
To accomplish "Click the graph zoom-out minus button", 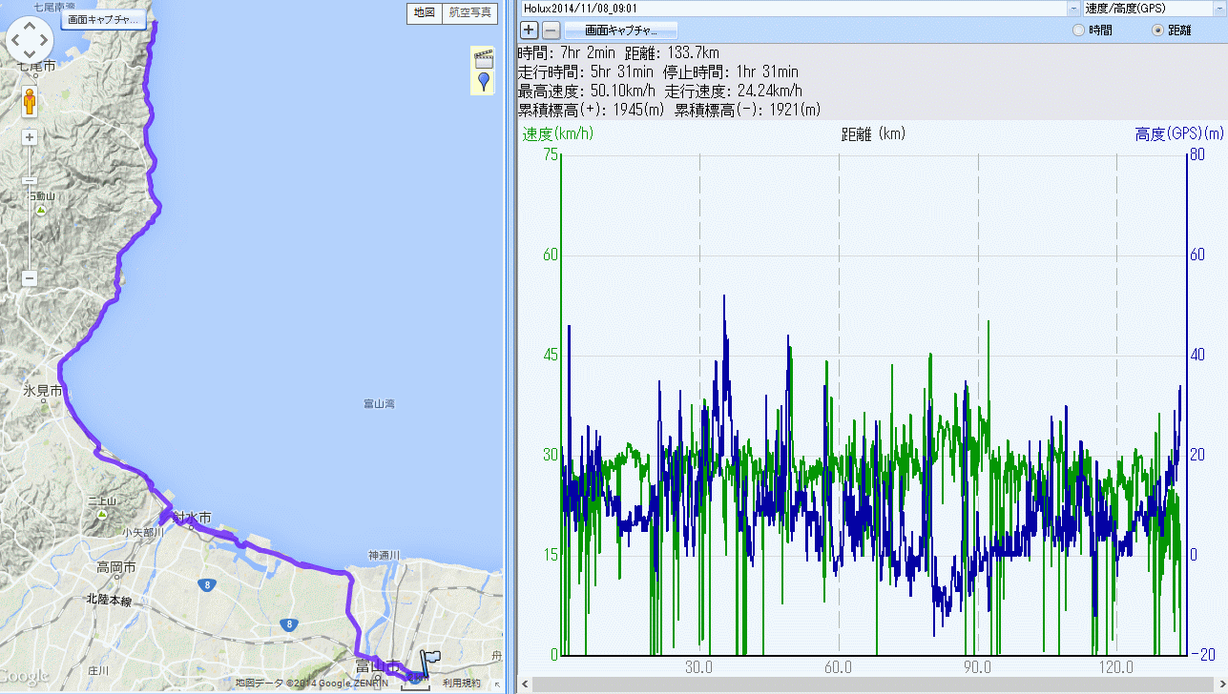I will pos(551,30).
